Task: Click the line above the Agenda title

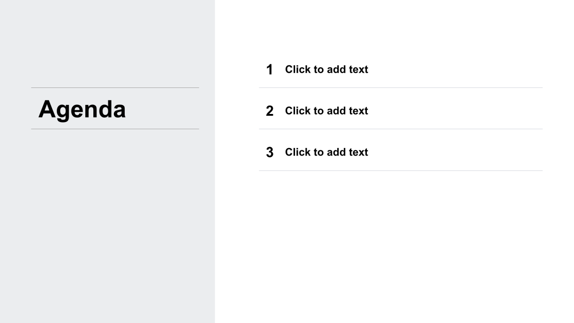Action: 115,87
